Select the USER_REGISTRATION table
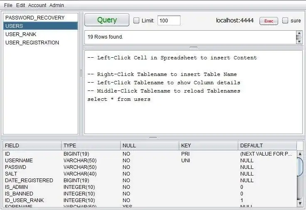Screen dimensions: 306x210 [40, 43]
